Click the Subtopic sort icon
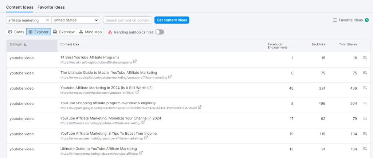Screen dimensions: 373x158 25,44
